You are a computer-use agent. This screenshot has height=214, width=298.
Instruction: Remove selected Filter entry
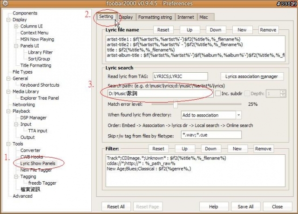[264, 149]
